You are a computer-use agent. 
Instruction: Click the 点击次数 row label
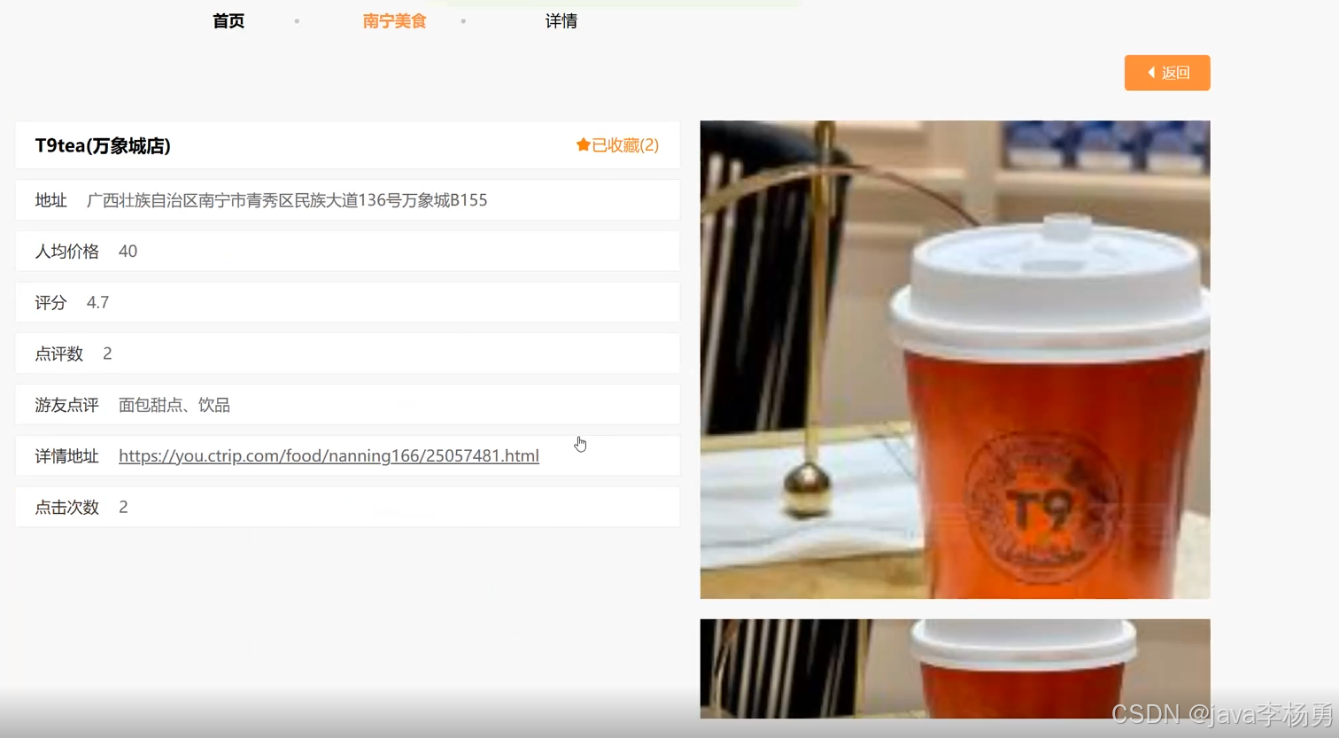[x=66, y=508]
